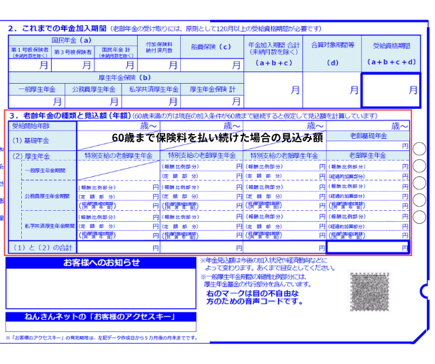Click the 受給開始年齢 row label
The height and width of the screenshot is (364, 435).
coord(31,126)
